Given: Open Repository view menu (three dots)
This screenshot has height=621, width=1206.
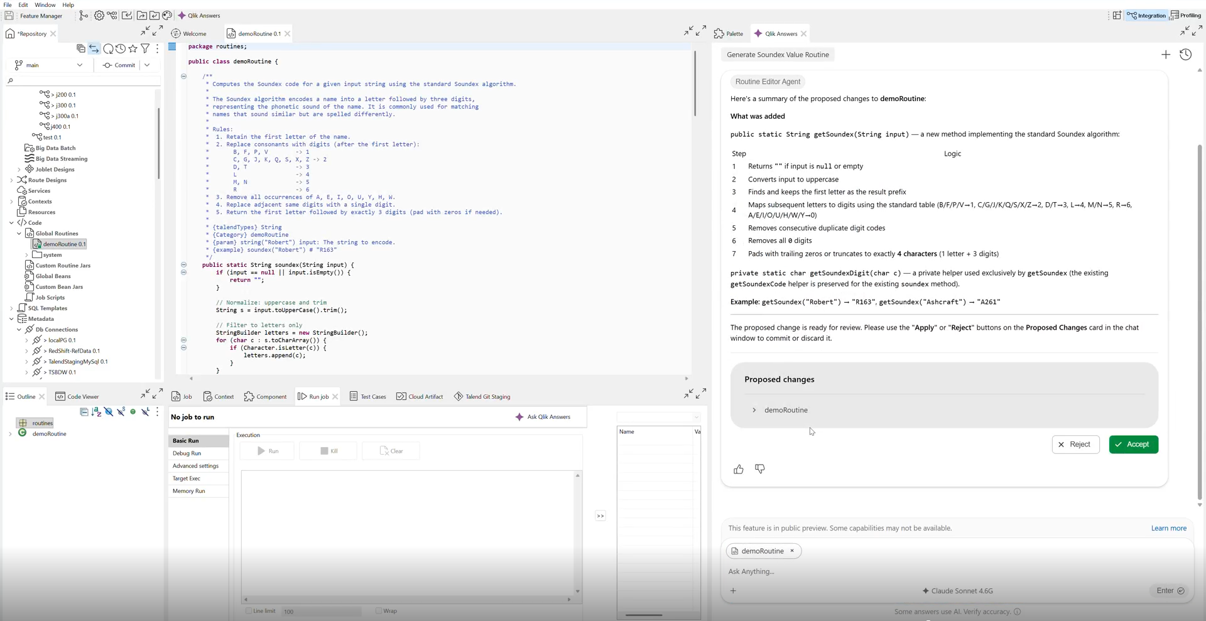Looking at the screenshot, I should tap(157, 48).
